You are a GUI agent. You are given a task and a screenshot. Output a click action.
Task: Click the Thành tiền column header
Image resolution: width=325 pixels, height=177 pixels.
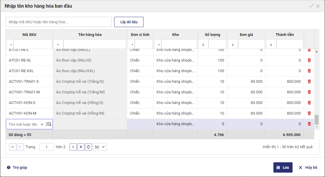[x=285, y=35]
